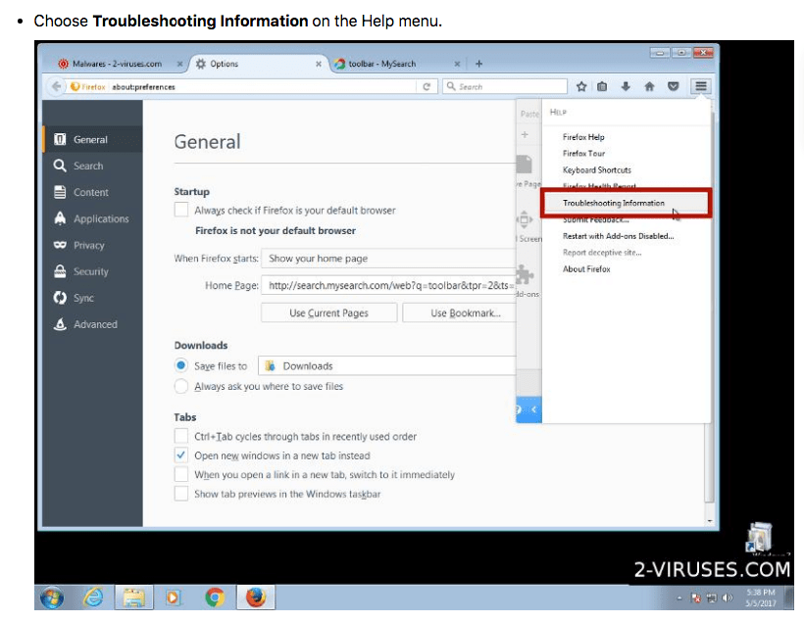Click the Pocket toolbar icon
Screen dimensions: 804x622
pyautogui.click(x=674, y=86)
